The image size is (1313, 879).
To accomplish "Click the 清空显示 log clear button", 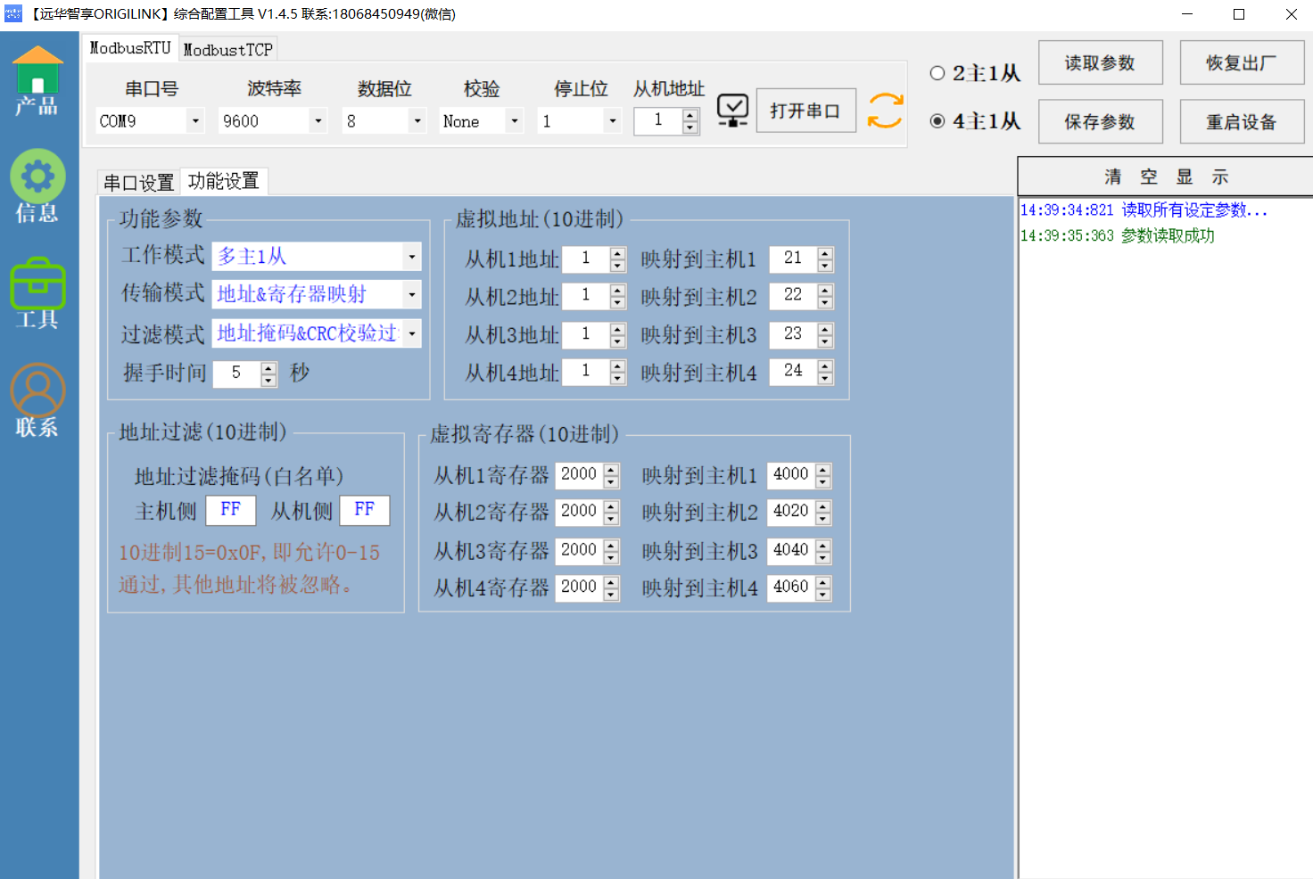I will pyautogui.click(x=1165, y=177).
